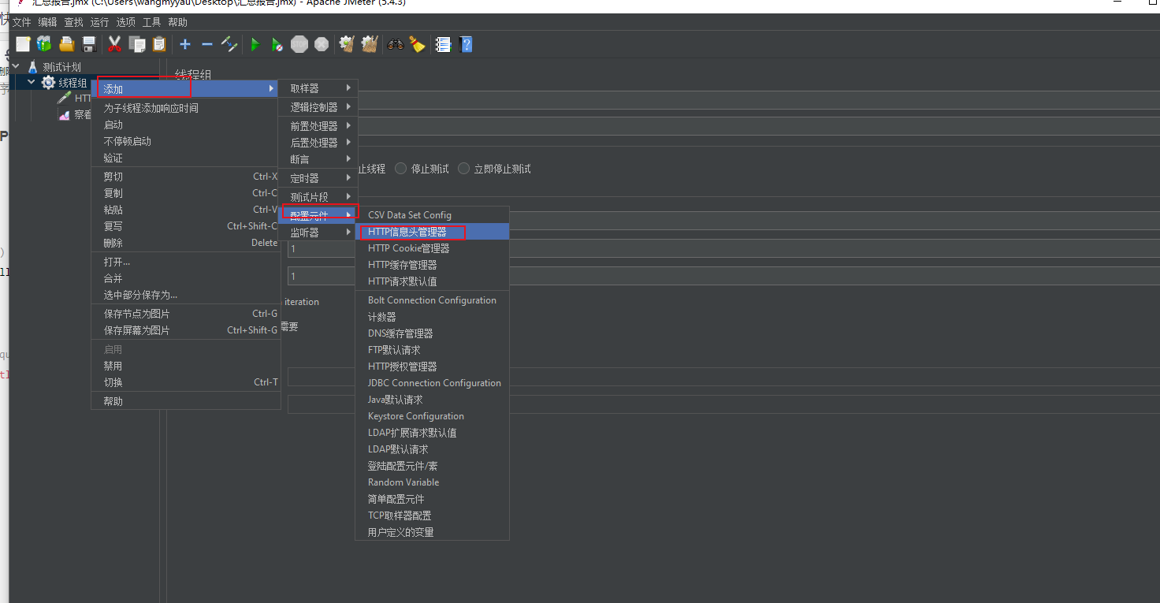The height and width of the screenshot is (603, 1160).
Task: Start the test with green play icon
Action: tap(255, 45)
